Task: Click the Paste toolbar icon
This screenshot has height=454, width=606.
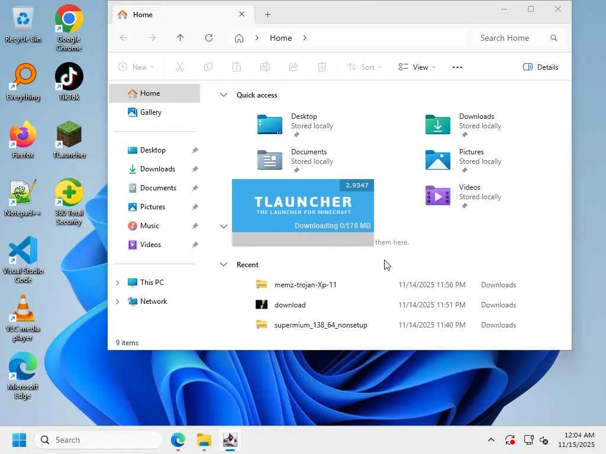Action: [x=237, y=67]
